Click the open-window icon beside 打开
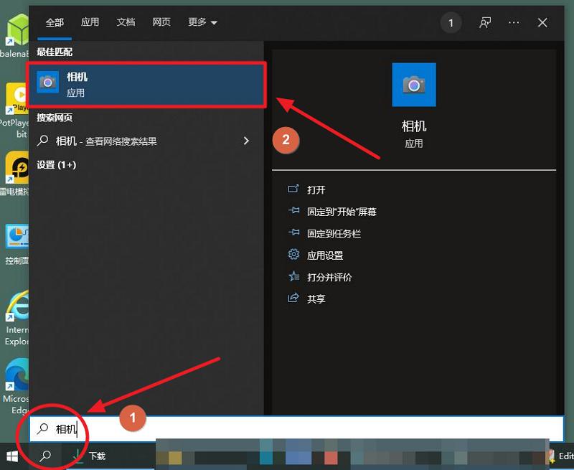574x470 pixels. tap(293, 189)
